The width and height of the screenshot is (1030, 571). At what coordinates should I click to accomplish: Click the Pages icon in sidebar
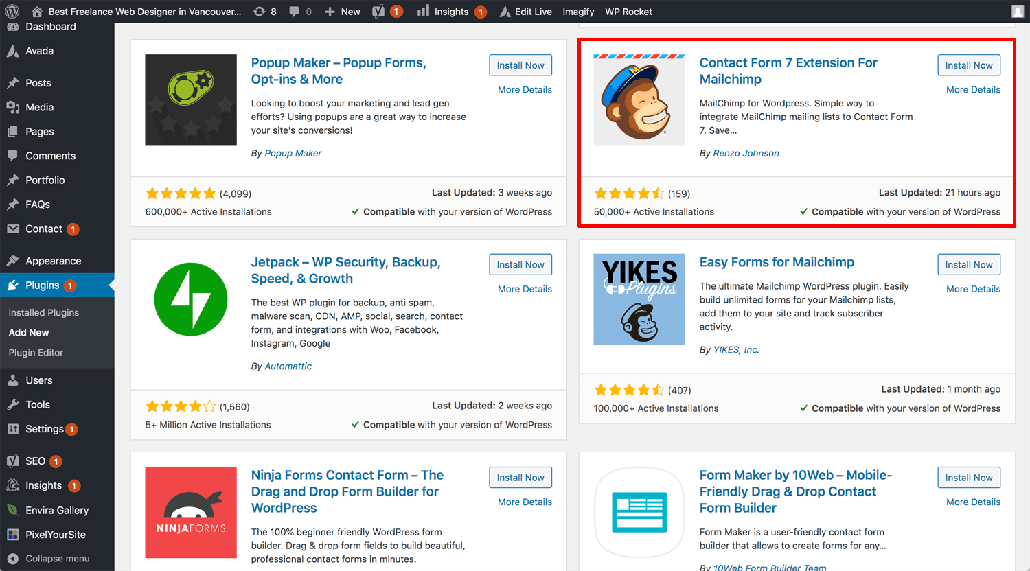point(12,132)
